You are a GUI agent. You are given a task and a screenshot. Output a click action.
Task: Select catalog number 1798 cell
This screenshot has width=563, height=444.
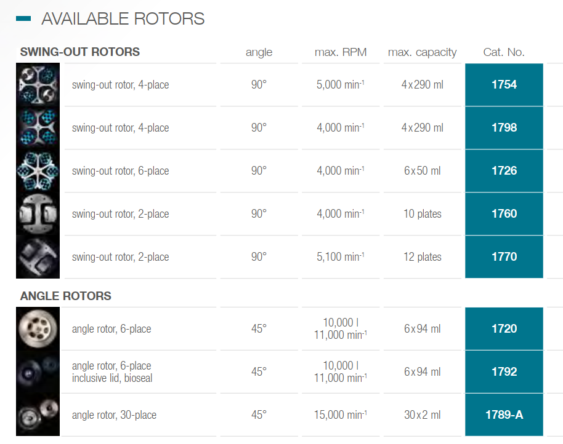(504, 128)
